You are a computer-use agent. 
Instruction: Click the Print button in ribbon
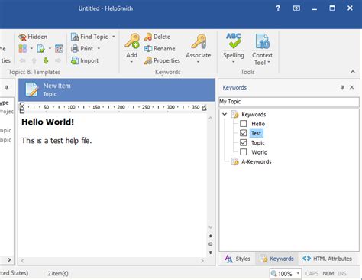pos(82,49)
